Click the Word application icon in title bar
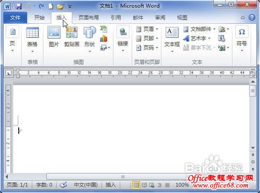This screenshot has height=193, width=260. click(x=7, y=7)
